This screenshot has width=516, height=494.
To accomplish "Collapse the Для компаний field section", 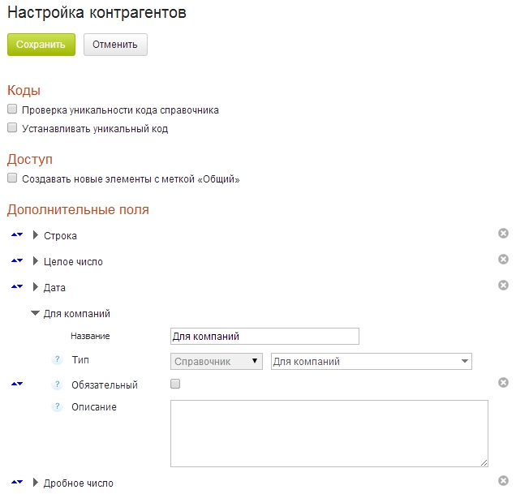I will coord(36,313).
